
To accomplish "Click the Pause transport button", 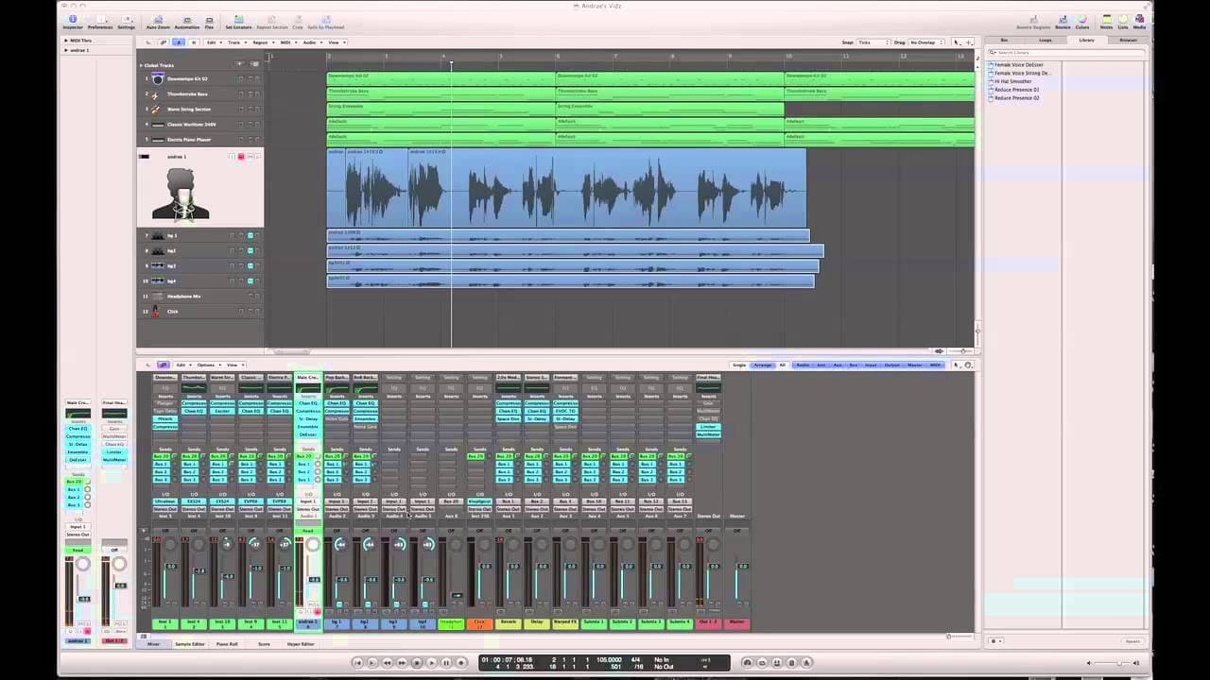I will pos(446,662).
